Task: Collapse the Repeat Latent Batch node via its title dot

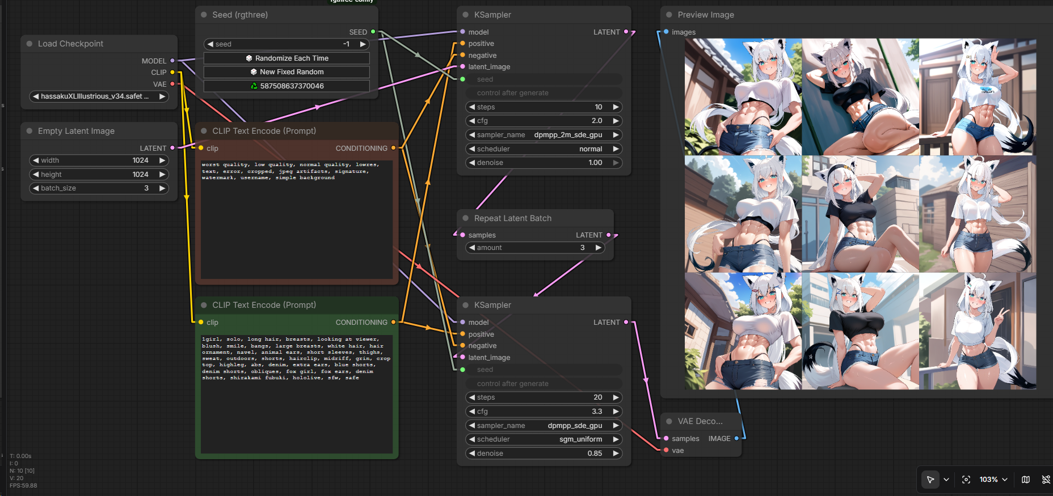Action: [x=466, y=218]
